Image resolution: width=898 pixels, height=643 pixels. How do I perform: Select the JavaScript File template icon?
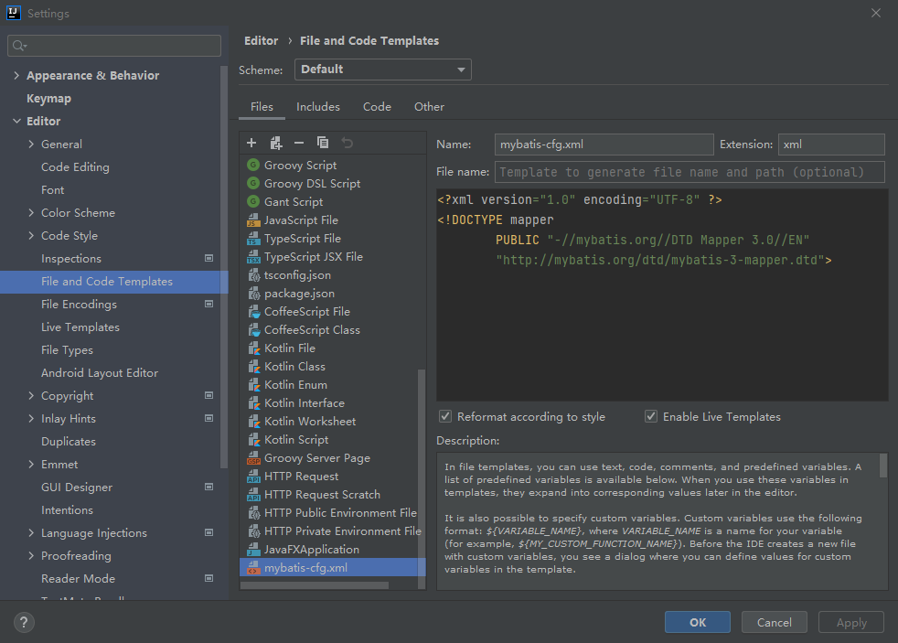253,220
